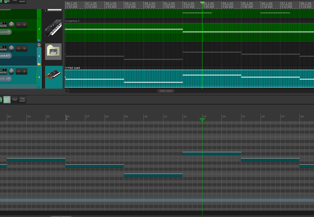Click the Cut button in the editor toolbar
Image resolution: width=314 pixels, height=217 pixels.
tap(15, 99)
